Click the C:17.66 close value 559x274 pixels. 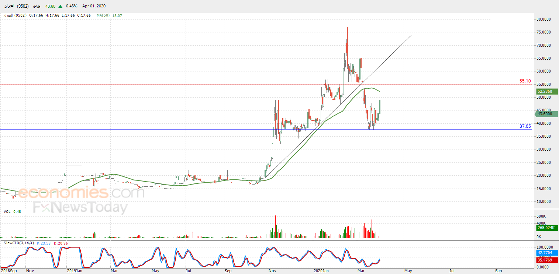[x=84, y=15]
